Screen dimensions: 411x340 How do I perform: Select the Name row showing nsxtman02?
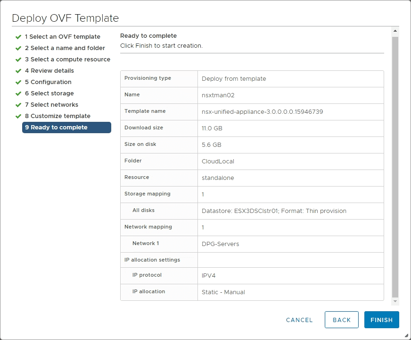point(252,95)
